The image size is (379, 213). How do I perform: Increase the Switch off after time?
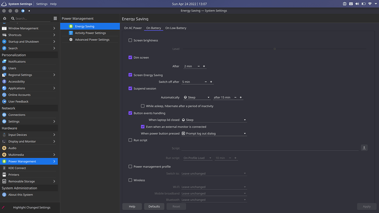[211, 82]
